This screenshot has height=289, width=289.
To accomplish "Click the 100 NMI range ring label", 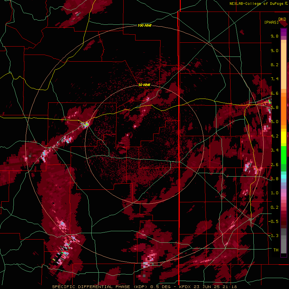I will pos(144,25).
